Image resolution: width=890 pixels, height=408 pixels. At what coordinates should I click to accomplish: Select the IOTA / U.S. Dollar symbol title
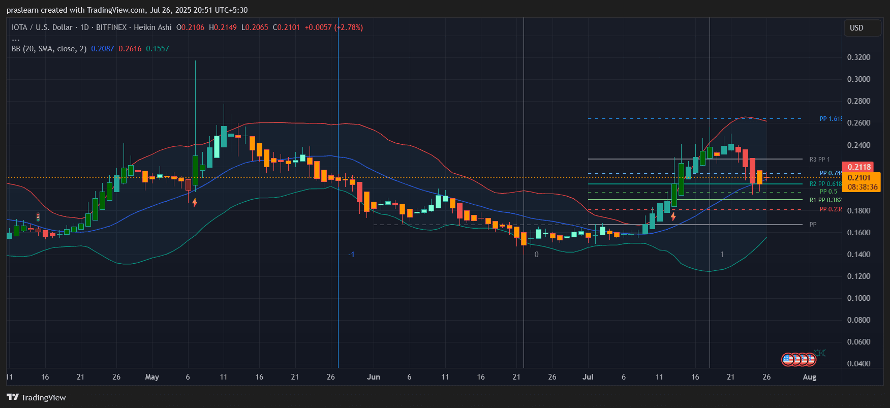(42, 27)
